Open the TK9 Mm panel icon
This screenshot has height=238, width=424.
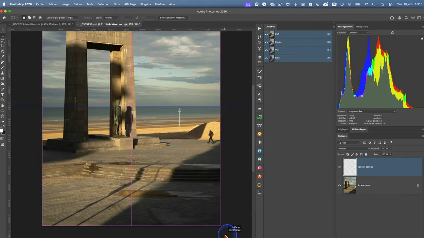click(259, 117)
